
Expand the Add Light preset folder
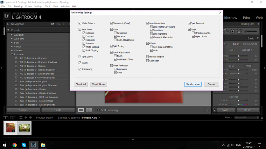(12, 35)
